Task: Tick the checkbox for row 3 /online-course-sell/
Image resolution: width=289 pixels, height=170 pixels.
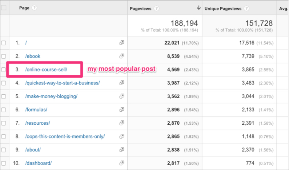Action: [x=4, y=70]
